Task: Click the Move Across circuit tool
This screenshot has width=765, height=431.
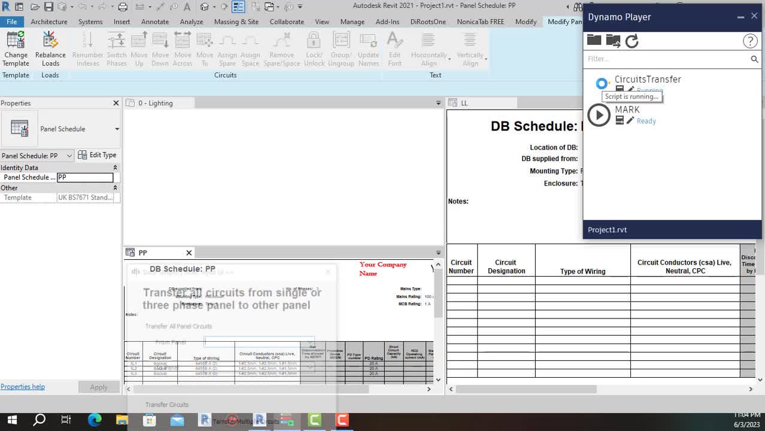Action: 183,49
